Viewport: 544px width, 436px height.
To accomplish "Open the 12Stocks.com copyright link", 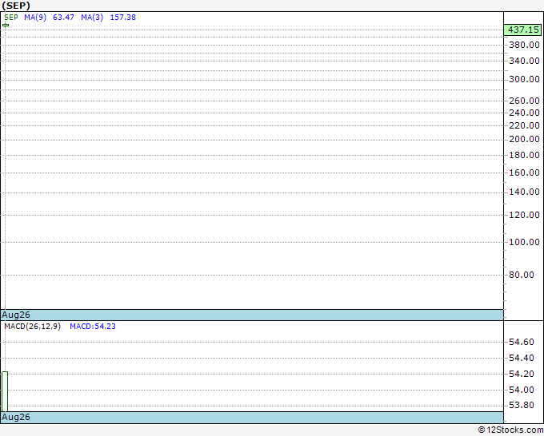I will coord(510,430).
